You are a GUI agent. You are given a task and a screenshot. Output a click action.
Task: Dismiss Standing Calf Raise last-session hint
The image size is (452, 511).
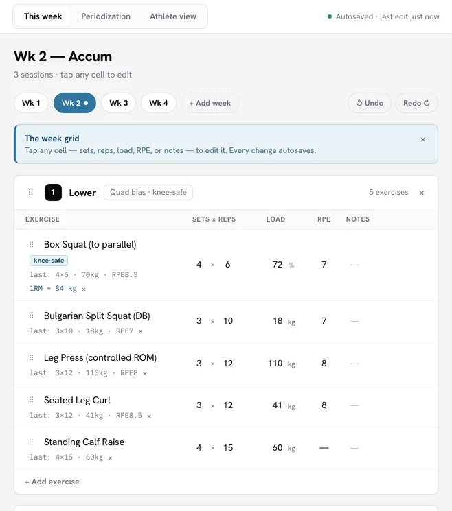(x=111, y=458)
